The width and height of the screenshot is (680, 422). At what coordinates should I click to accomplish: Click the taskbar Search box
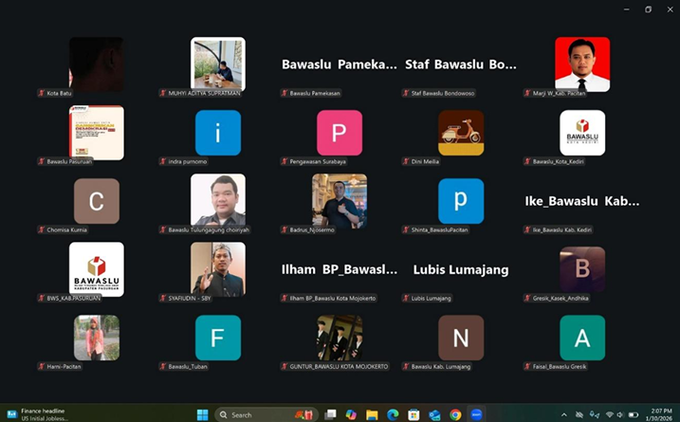[x=266, y=415]
